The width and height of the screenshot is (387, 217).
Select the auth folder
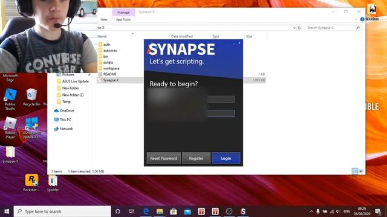pyautogui.click(x=106, y=45)
